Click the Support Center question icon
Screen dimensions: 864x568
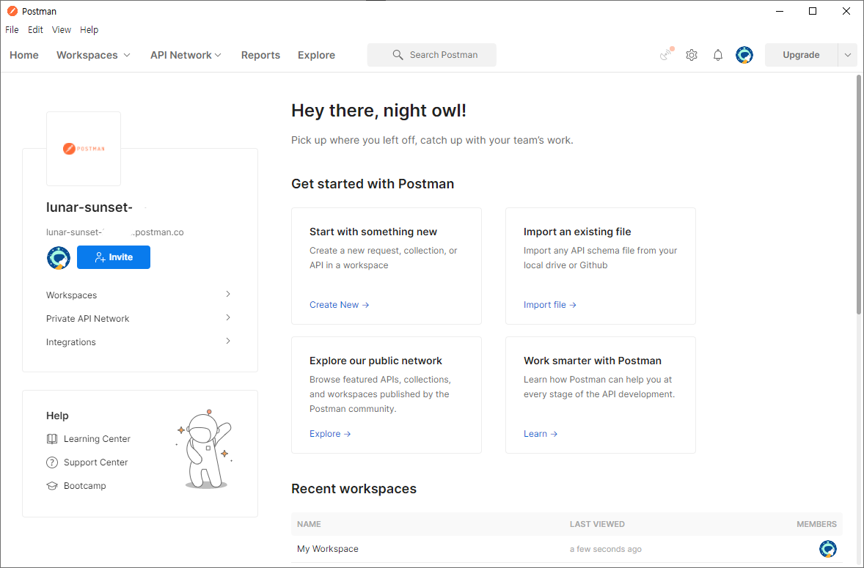coord(52,462)
